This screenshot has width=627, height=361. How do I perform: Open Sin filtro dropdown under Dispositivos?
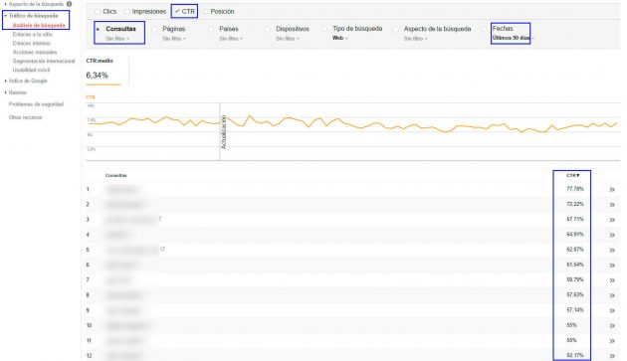(288, 39)
